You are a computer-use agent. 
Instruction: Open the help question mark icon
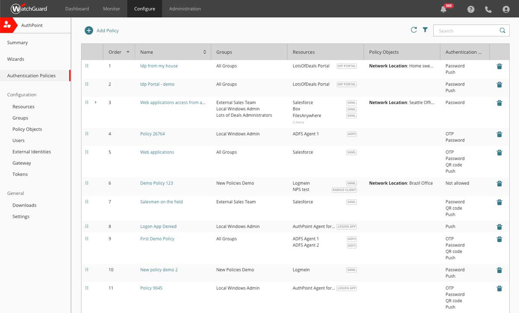click(471, 9)
